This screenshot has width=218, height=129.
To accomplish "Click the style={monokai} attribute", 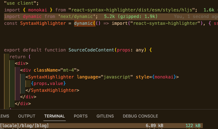I will (156, 77).
